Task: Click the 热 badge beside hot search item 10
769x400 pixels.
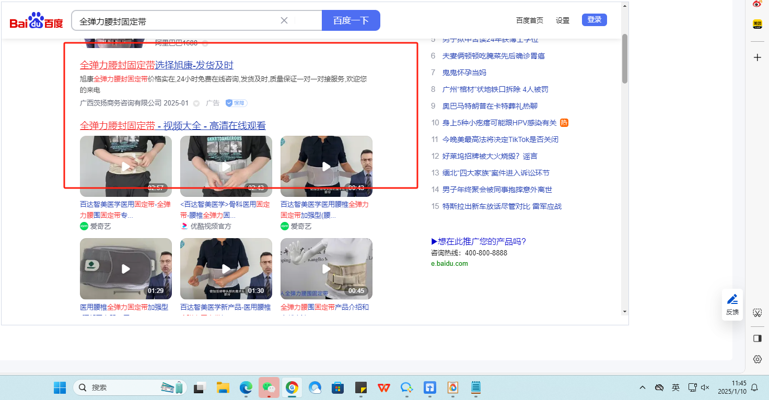Action: click(x=564, y=123)
